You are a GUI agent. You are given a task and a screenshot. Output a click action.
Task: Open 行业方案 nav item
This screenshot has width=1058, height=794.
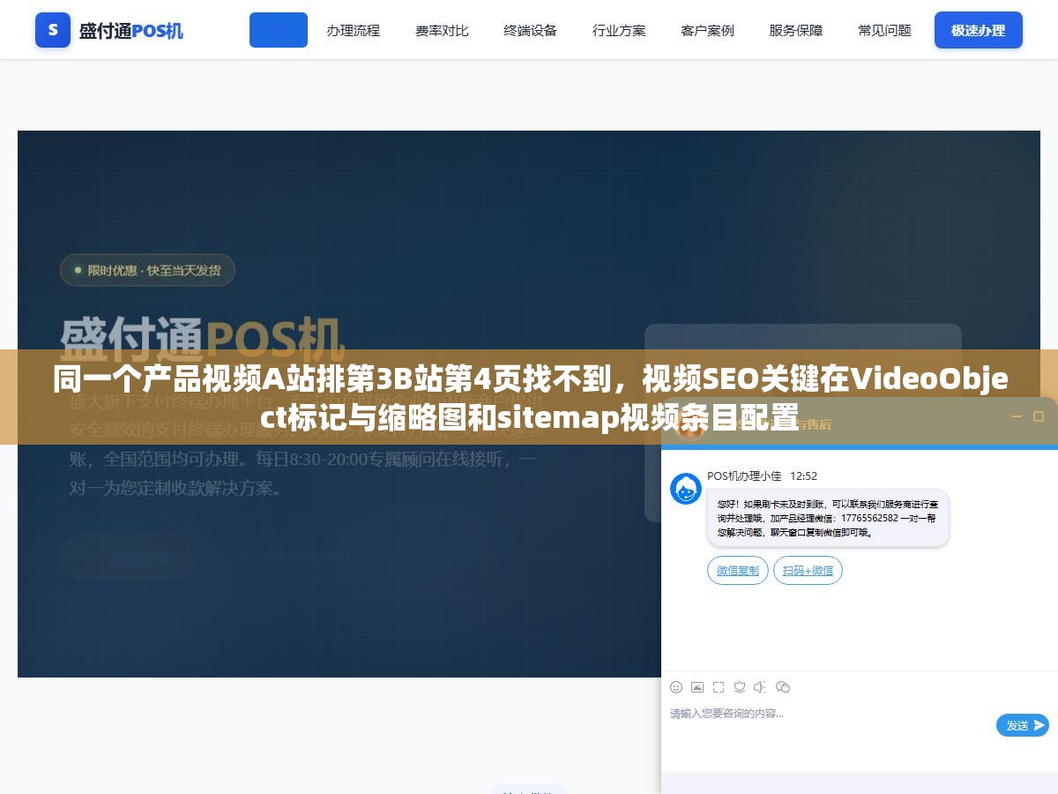(619, 30)
